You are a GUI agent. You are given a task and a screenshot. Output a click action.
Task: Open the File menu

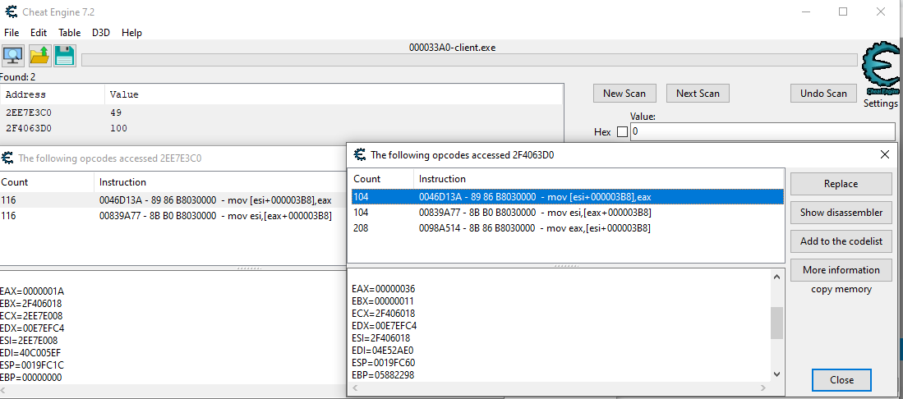click(x=12, y=33)
